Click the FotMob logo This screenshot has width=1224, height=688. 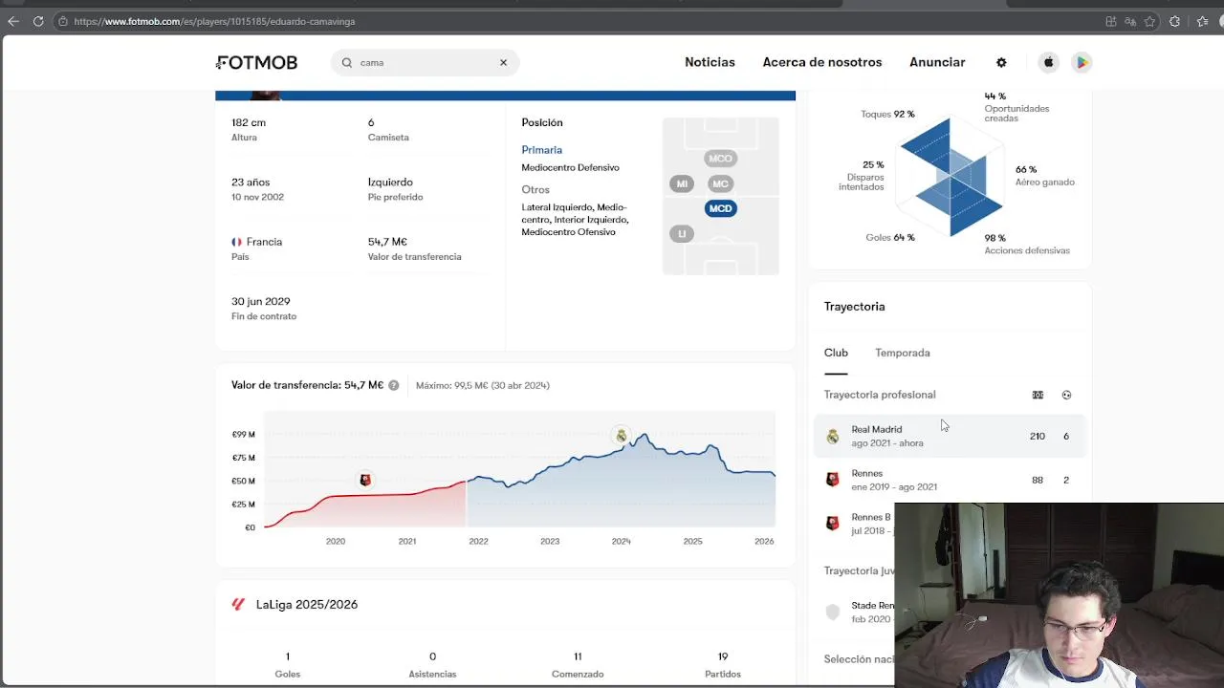point(256,62)
